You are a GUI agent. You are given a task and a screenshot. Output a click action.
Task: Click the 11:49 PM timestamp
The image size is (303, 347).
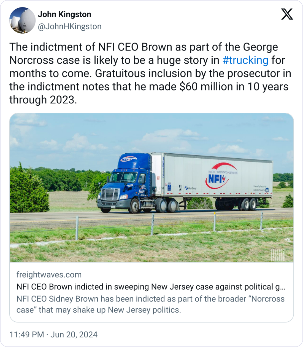click(26, 335)
